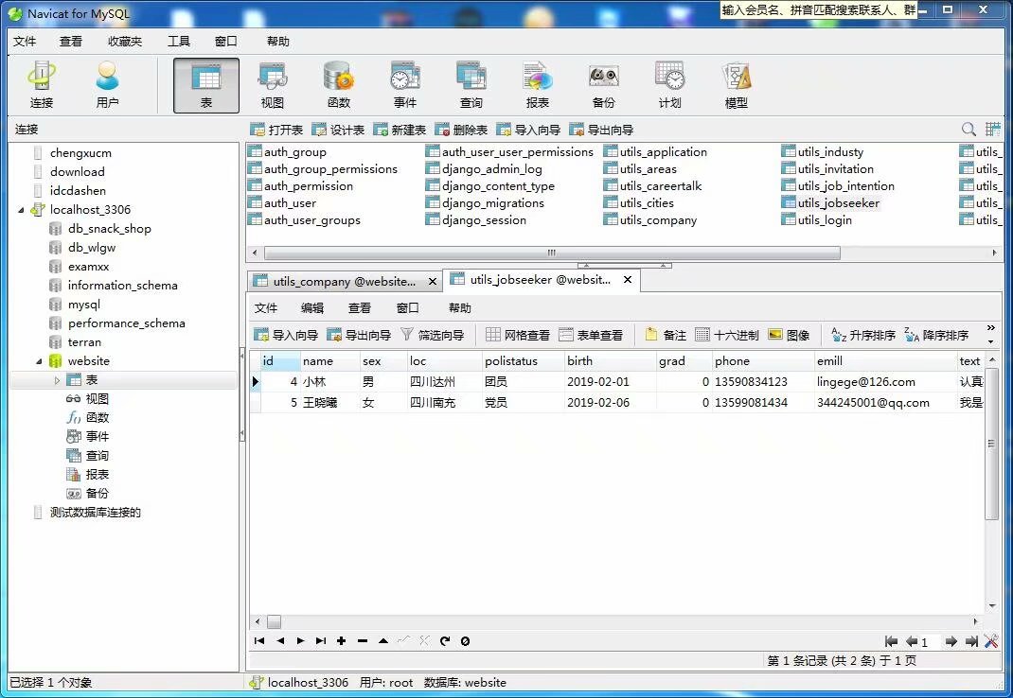Open the 事件 (Event) toolbar icon

tap(405, 84)
